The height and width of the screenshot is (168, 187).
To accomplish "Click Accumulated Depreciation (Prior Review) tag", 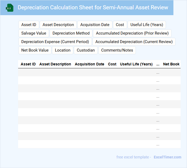I will [x=132, y=33].
